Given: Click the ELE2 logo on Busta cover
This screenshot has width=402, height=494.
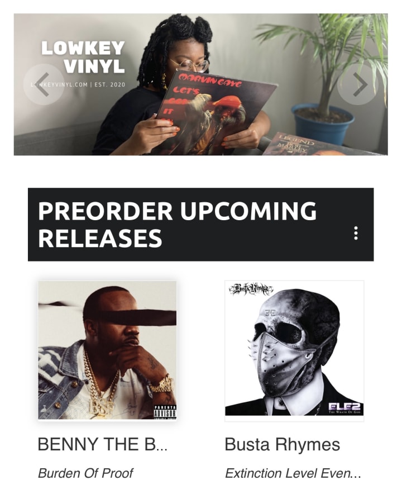Looking at the screenshot, I should click(x=345, y=408).
